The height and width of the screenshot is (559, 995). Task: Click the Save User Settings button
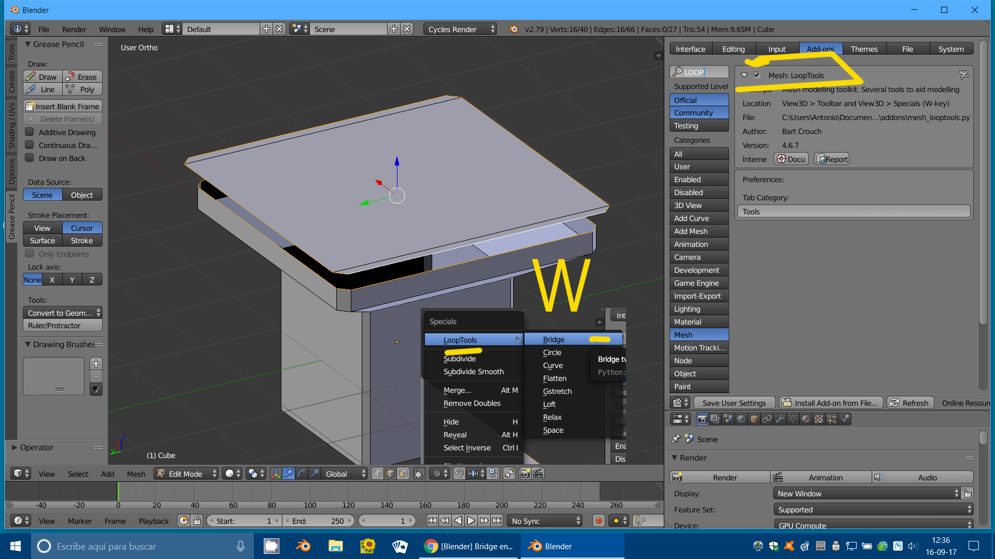(x=734, y=403)
